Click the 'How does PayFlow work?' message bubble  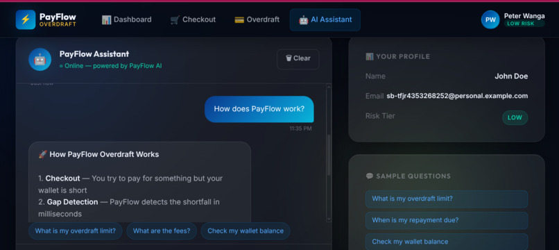click(259, 109)
